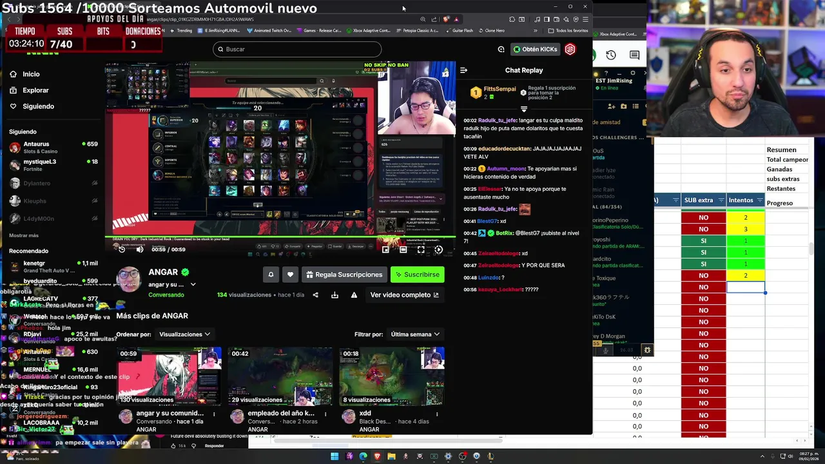Click browser share page icon
Screen dimensions: 825x464
(x=434, y=19)
